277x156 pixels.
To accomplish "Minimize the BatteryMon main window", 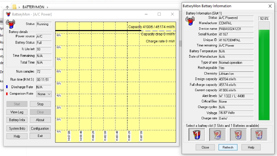I will (146, 14).
